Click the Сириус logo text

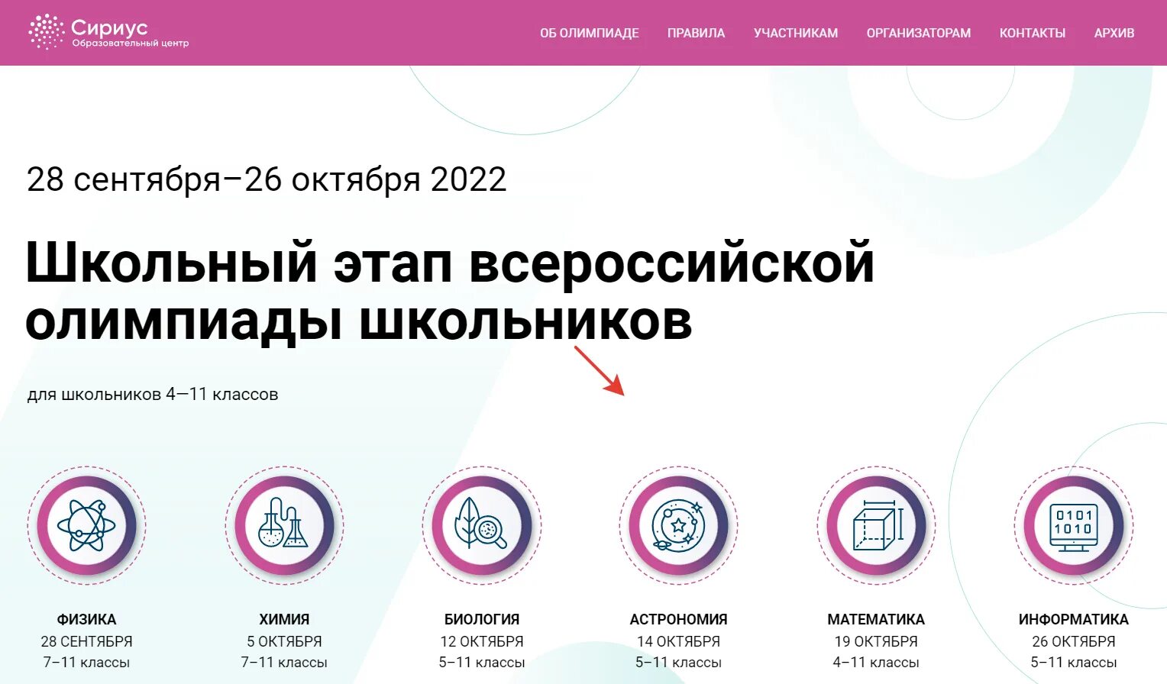tap(109, 27)
